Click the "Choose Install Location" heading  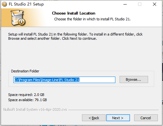tap(74, 13)
